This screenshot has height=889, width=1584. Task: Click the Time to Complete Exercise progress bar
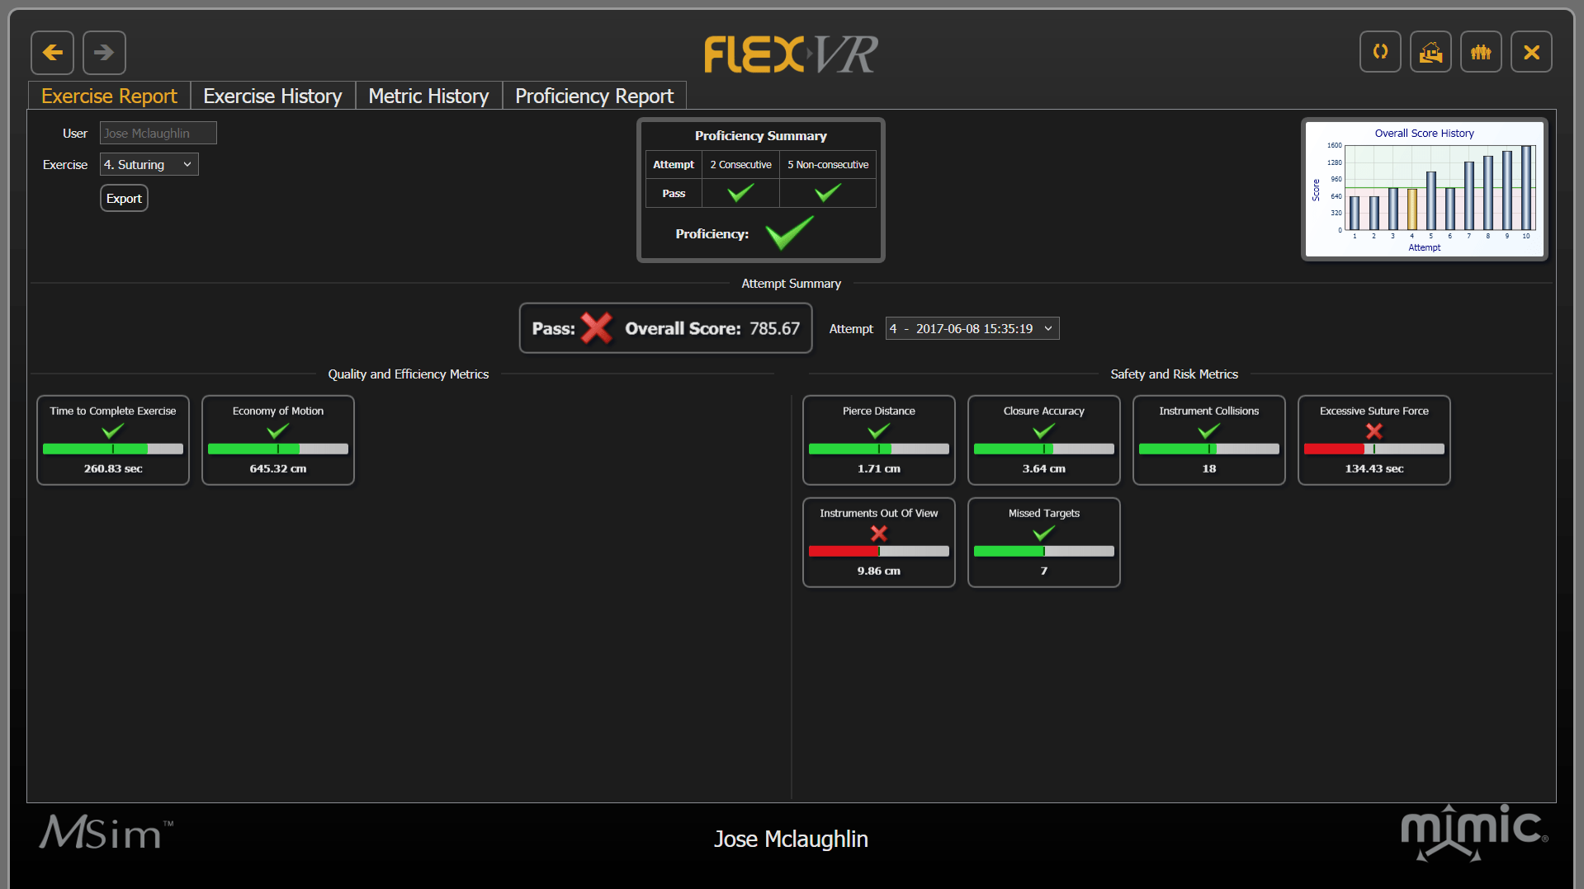[x=113, y=449]
